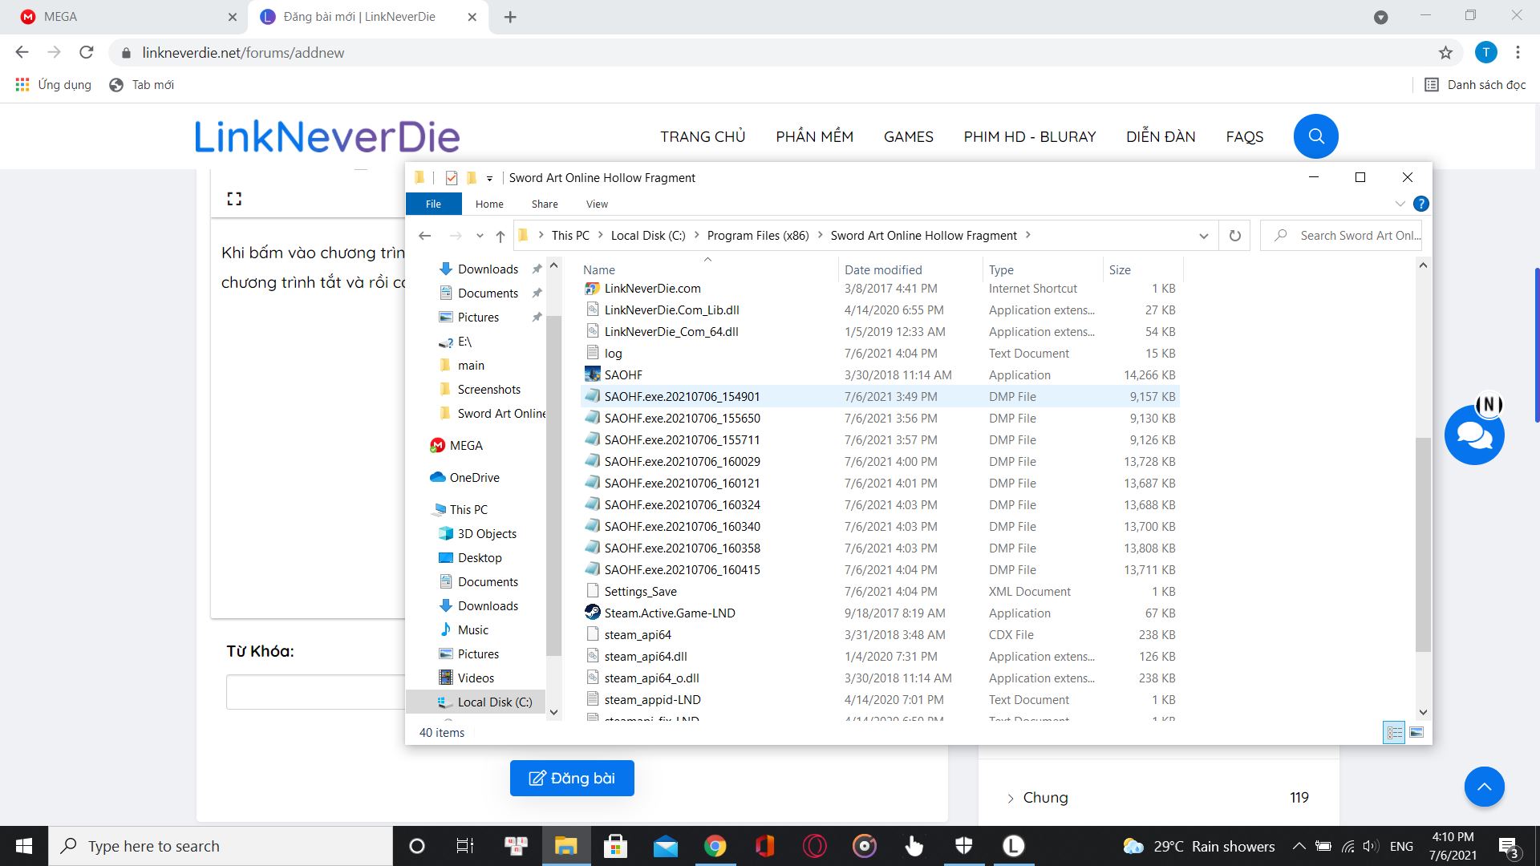Viewport: 1540px width, 866px height.
Task: Click the View tab in Explorer ribbon
Action: (597, 204)
